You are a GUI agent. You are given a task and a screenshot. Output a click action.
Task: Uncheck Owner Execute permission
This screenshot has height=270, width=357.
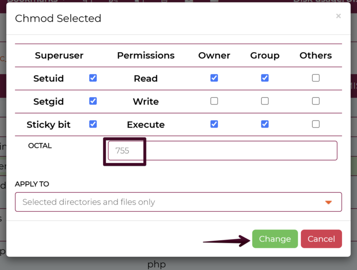(x=214, y=124)
